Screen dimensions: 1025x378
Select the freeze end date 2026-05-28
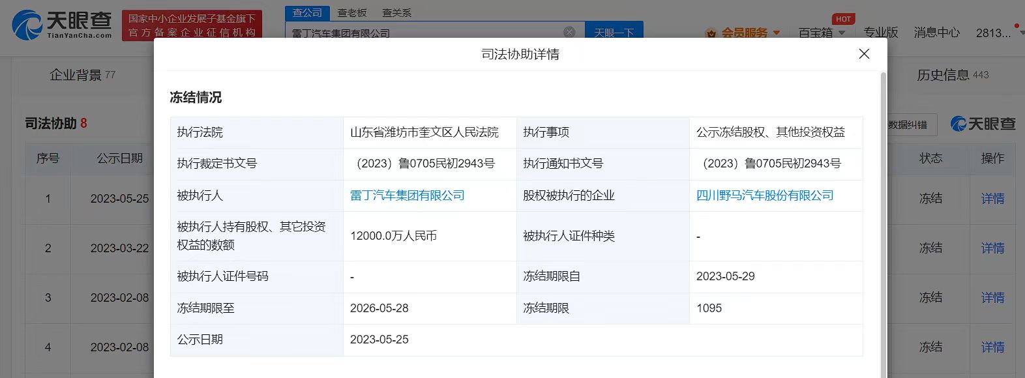pos(379,308)
